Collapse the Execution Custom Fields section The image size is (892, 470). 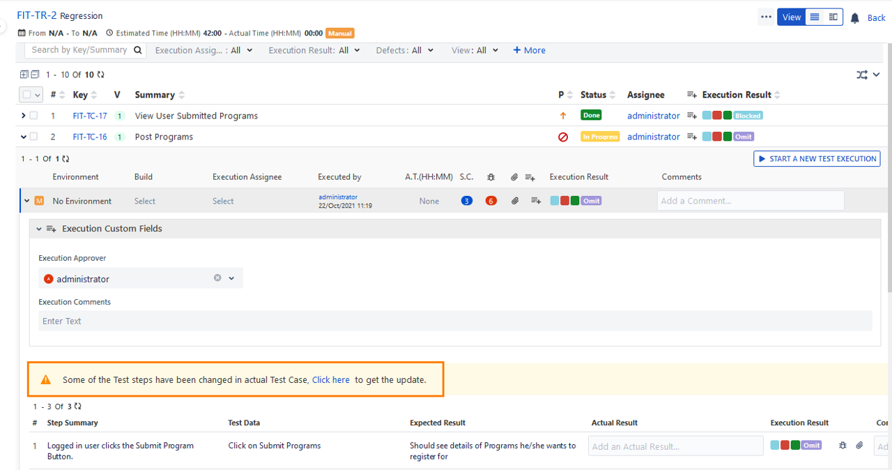tap(39, 229)
